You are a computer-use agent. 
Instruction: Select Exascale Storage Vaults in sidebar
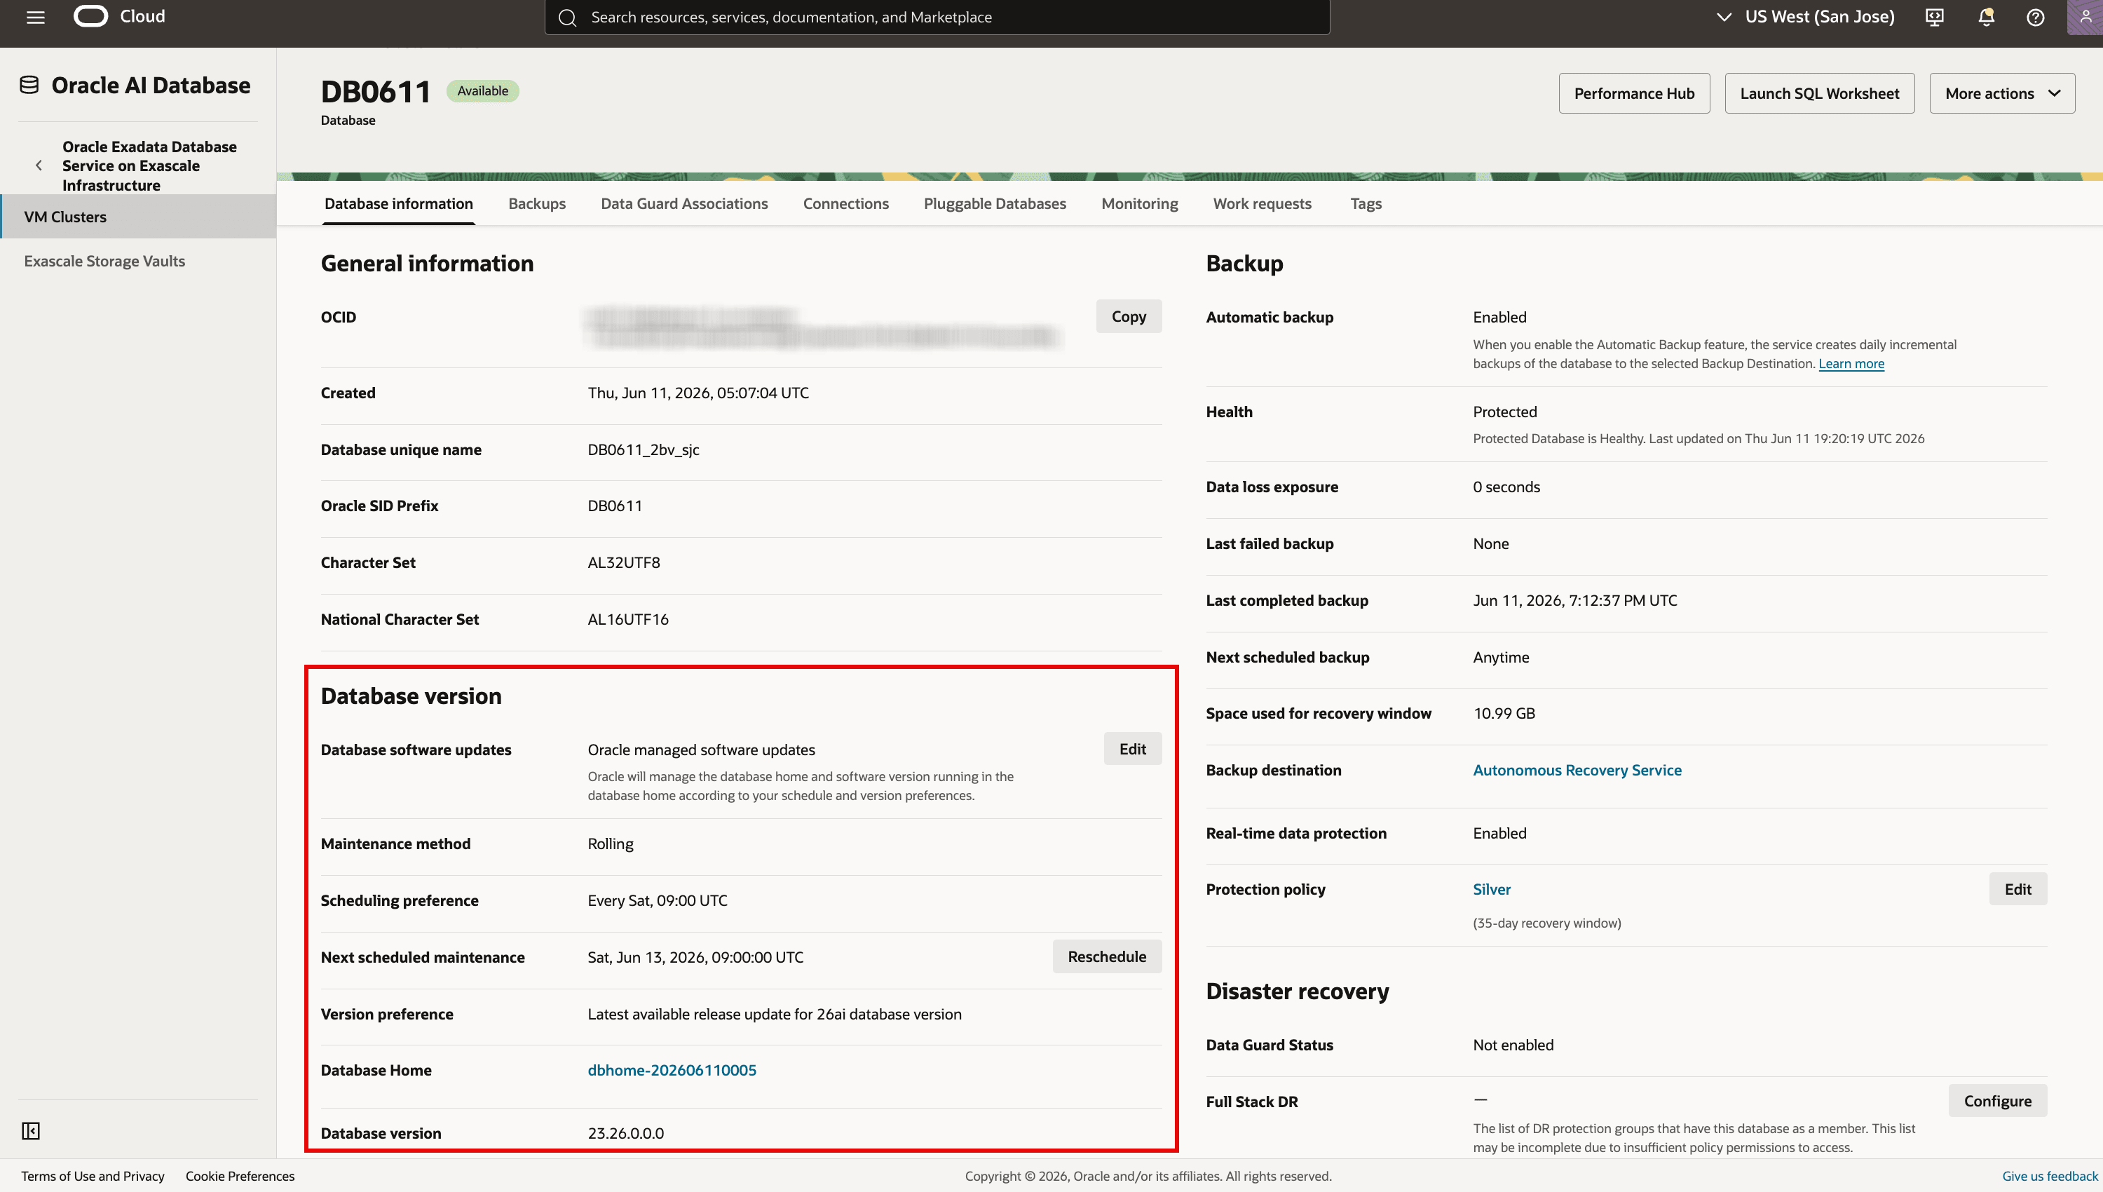(x=104, y=261)
